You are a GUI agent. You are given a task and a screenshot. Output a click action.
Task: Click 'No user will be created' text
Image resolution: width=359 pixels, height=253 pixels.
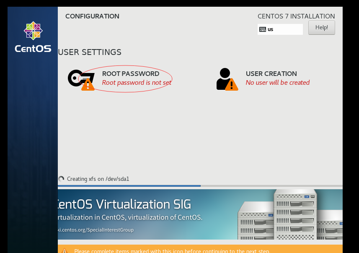click(277, 83)
